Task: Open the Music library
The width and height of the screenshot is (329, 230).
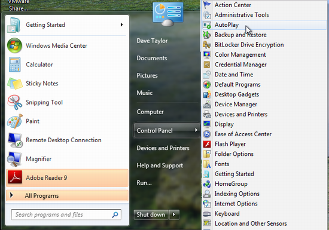Action: tap(144, 93)
